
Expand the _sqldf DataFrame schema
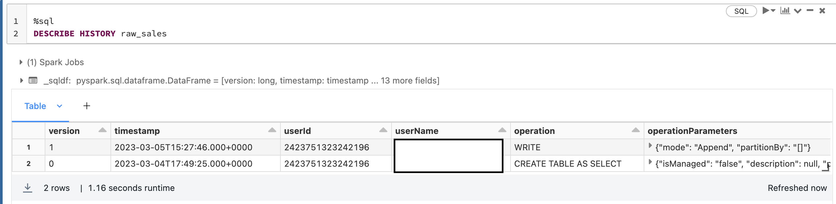point(21,81)
